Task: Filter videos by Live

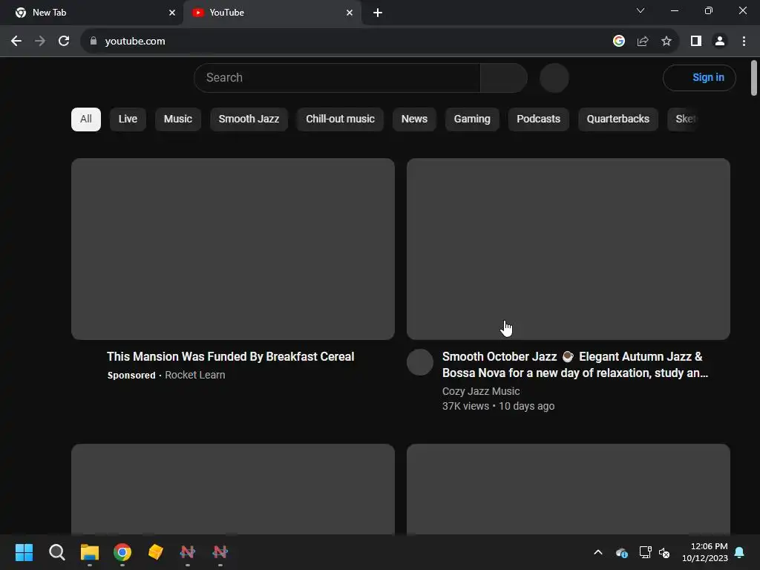Action: (128, 119)
